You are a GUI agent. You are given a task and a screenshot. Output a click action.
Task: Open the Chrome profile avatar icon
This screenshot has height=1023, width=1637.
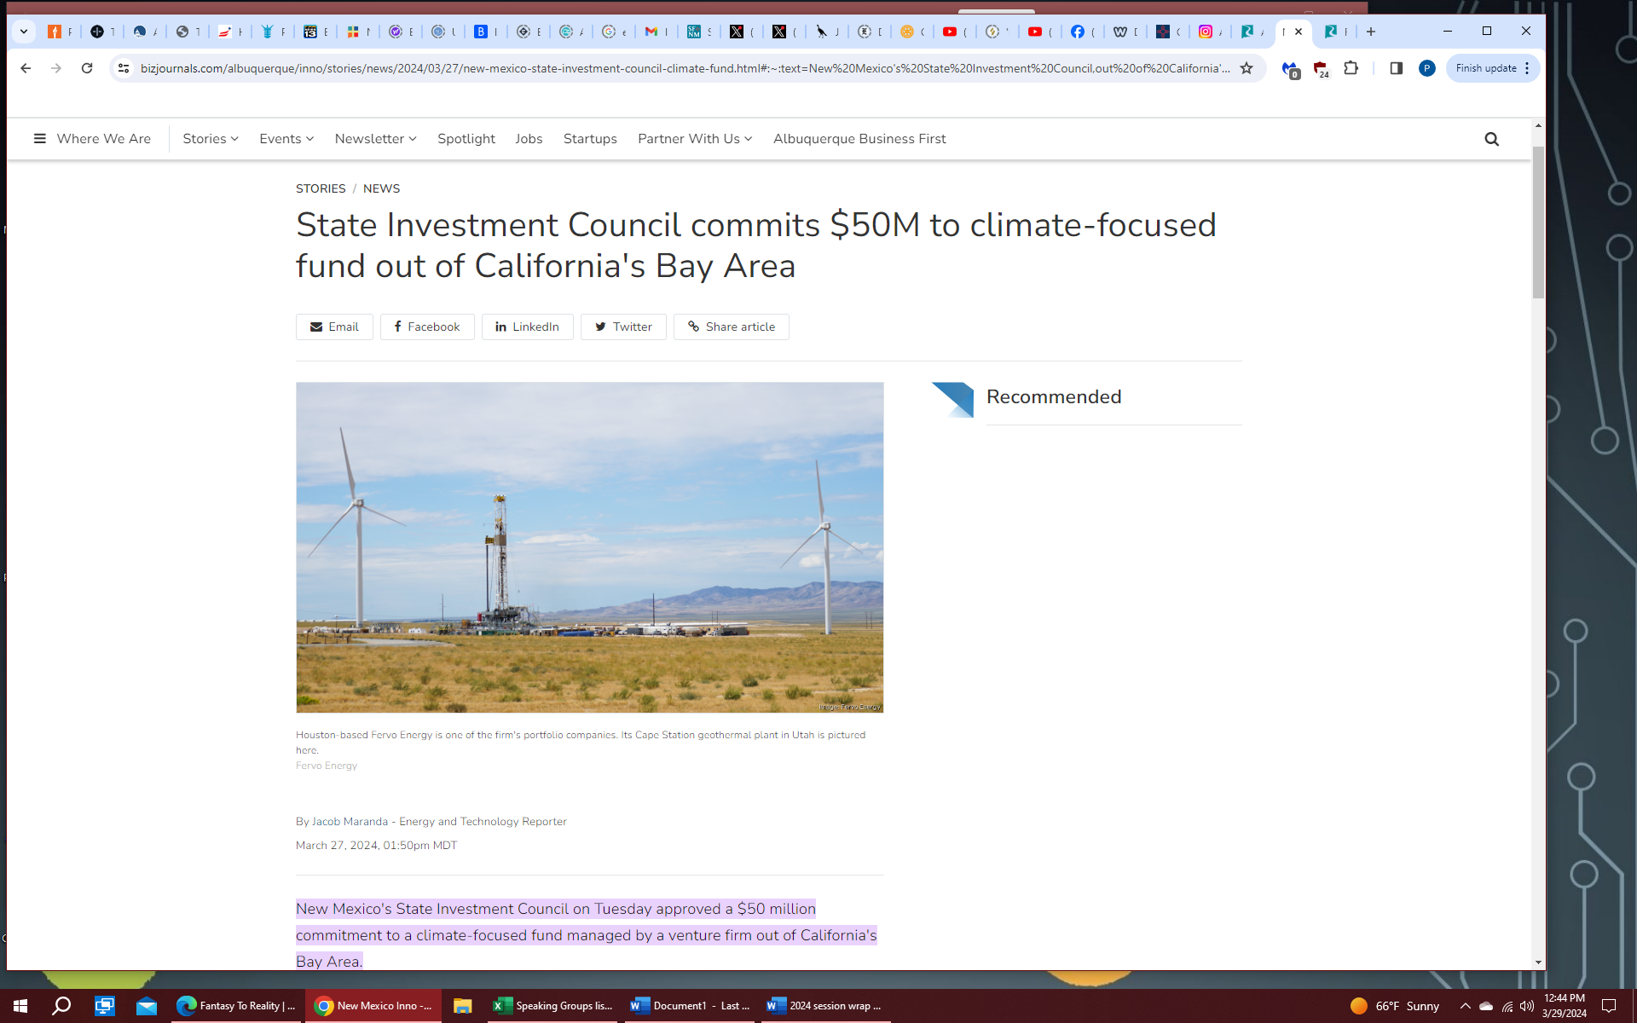1426,68
